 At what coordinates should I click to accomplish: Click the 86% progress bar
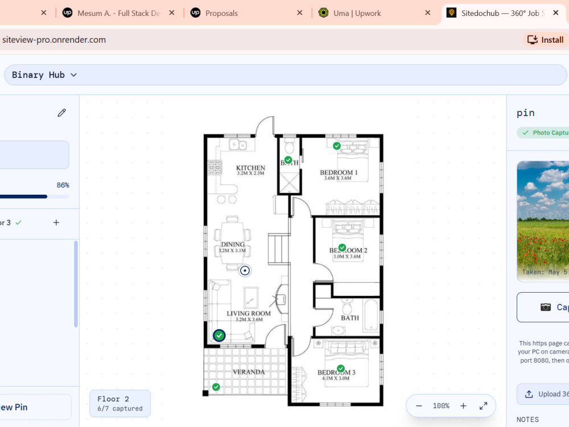click(x=35, y=196)
